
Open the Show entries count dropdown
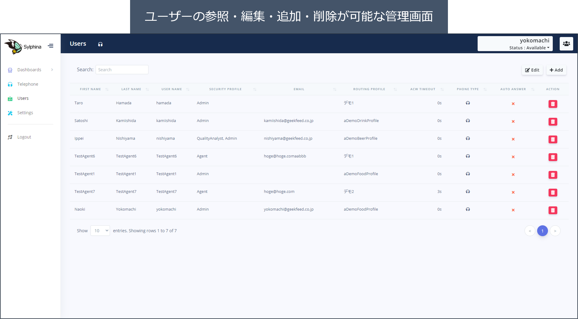(x=100, y=231)
